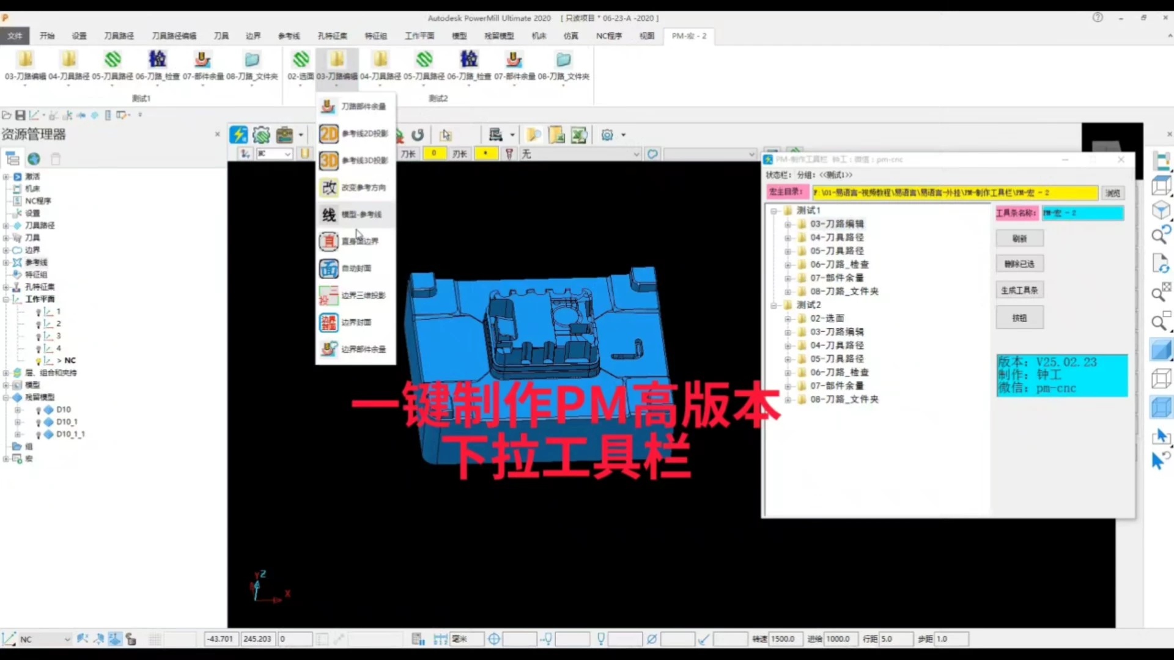Image resolution: width=1174 pixels, height=660 pixels.
Task: Click the 按钮 button in dialog
Action: click(1019, 318)
